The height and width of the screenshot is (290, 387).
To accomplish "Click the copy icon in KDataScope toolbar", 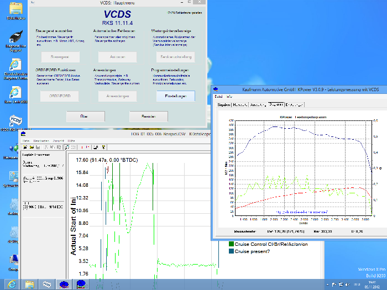I will (x=53, y=147).
